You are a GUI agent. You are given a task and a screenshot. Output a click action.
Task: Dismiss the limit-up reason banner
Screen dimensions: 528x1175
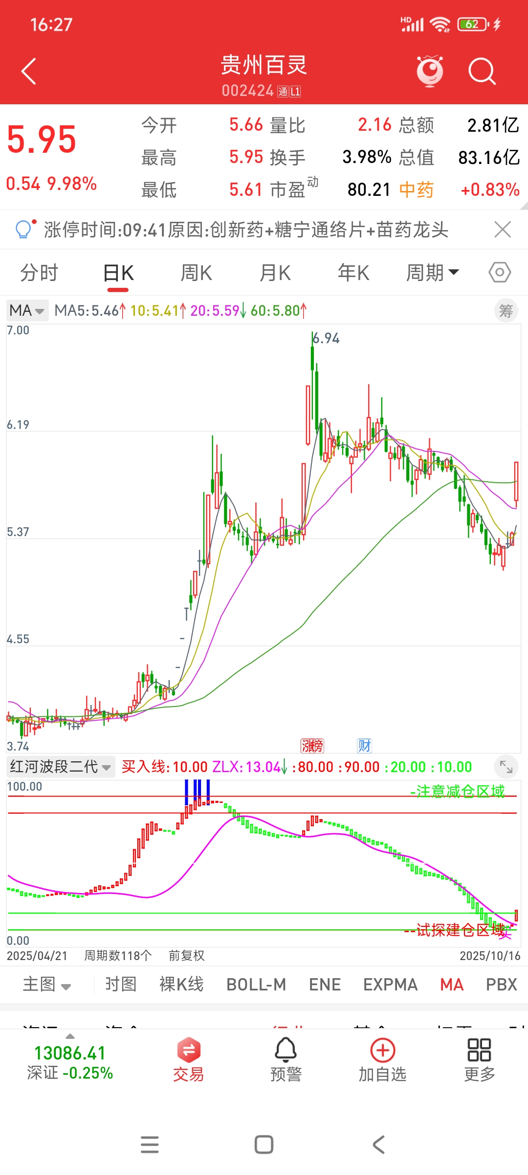(x=503, y=229)
